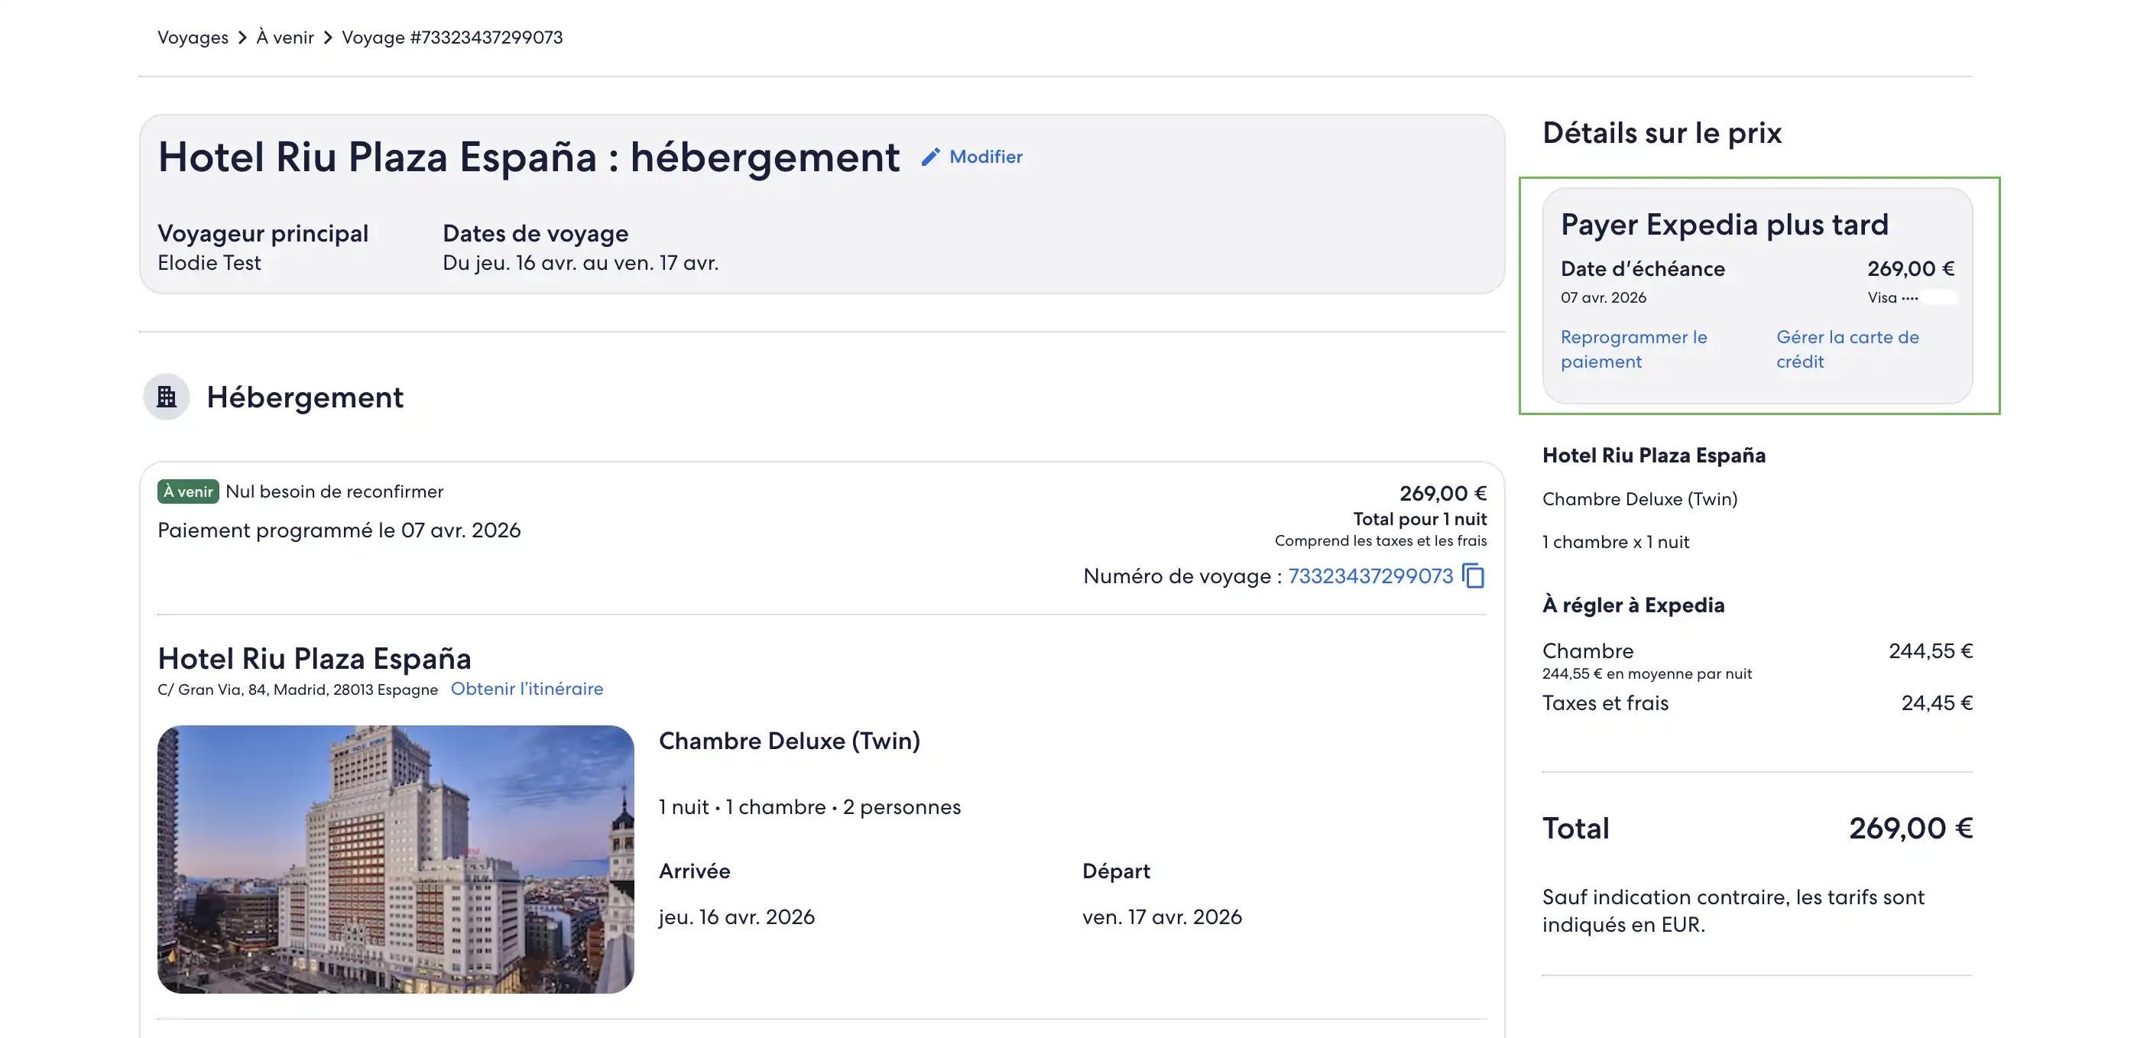Open "Voyage #73323437299073" in the breadcrumb

[452, 37]
